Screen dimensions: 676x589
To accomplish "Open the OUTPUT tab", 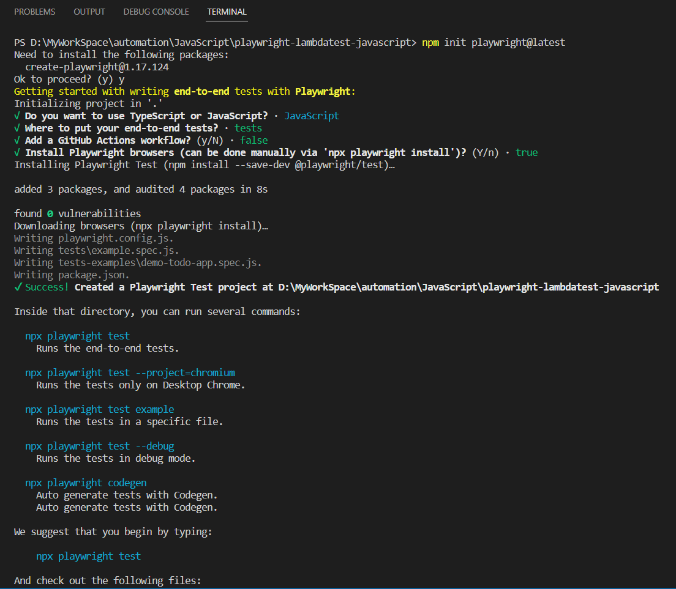I will [x=89, y=11].
